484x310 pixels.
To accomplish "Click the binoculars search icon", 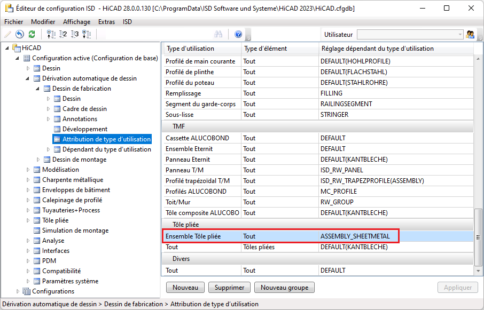I will tap(218, 34).
